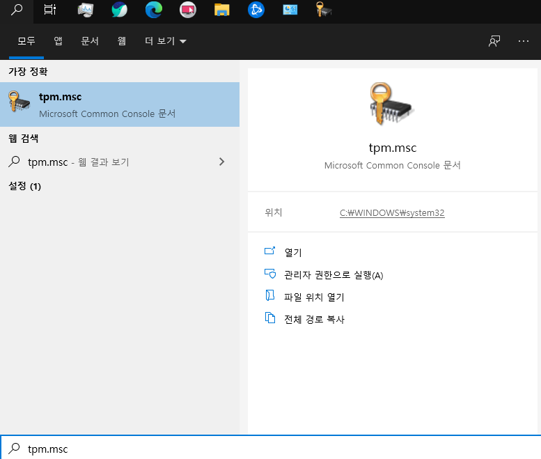
Task: Click 열기 to open tpm.msc
Action: (293, 252)
